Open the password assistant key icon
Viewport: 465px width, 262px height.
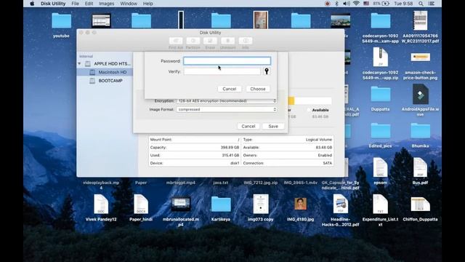click(x=267, y=71)
